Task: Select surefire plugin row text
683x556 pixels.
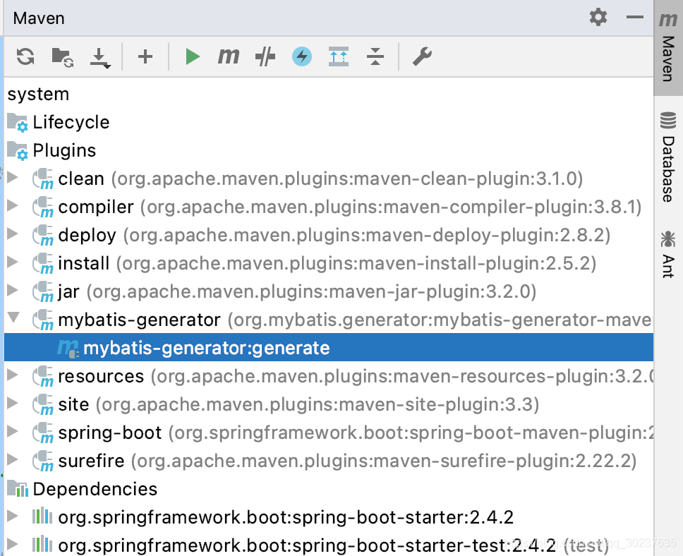Action: 347,461
